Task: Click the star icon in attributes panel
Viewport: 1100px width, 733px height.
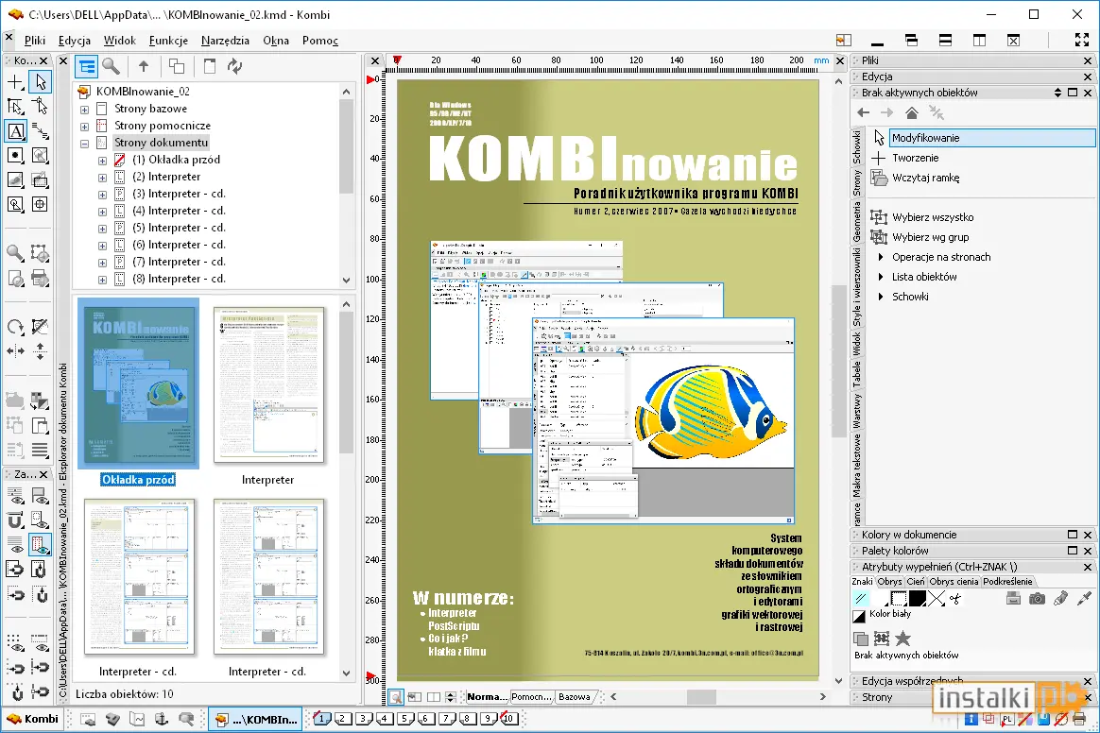Action: [x=902, y=639]
